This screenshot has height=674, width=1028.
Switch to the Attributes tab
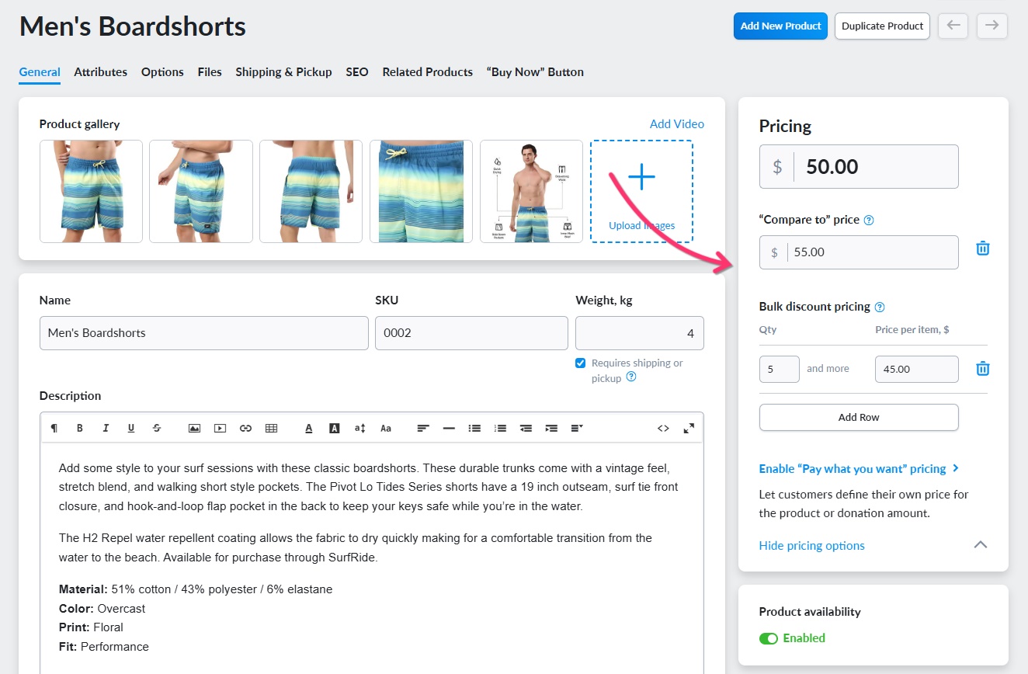tap(101, 72)
